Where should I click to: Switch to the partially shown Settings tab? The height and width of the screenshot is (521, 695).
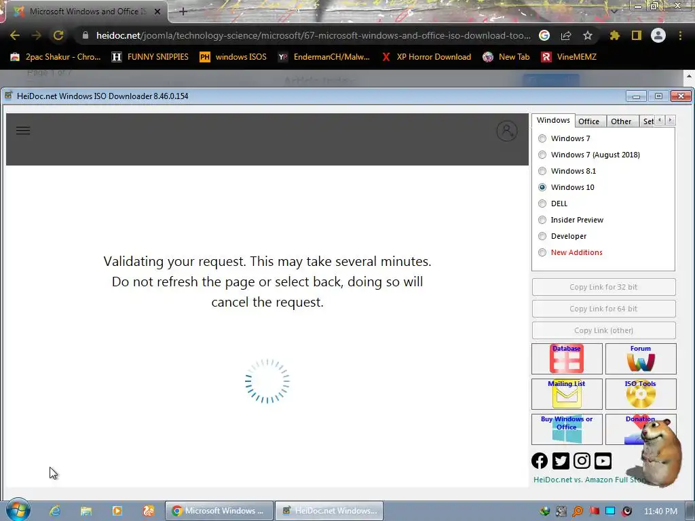(x=647, y=121)
